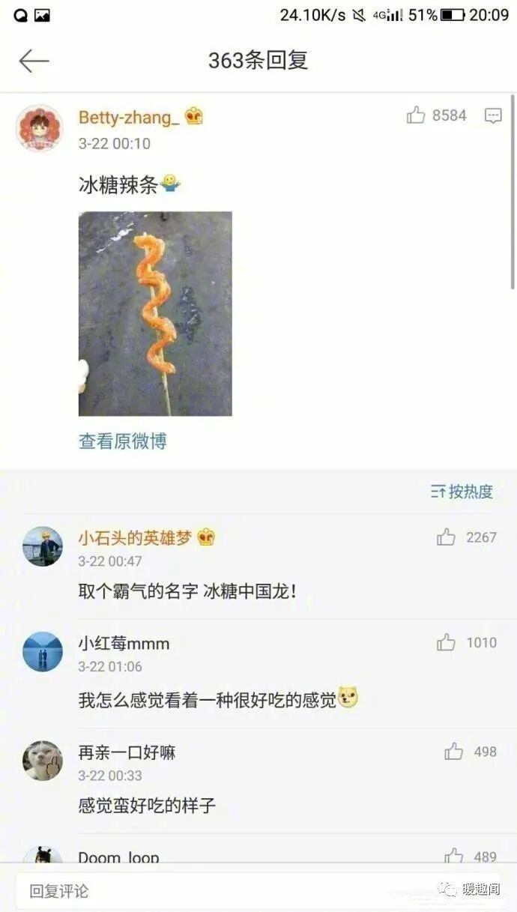This screenshot has width=517, height=912.
Task: Open the 按热度 sort dropdown
Action: point(462,492)
